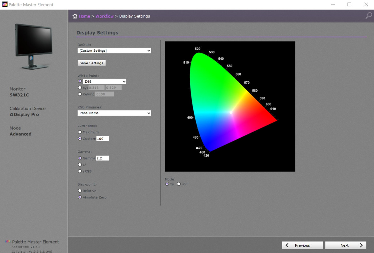Select xy chromaticity diagram mode
The image size is (374, 253).
167,184
